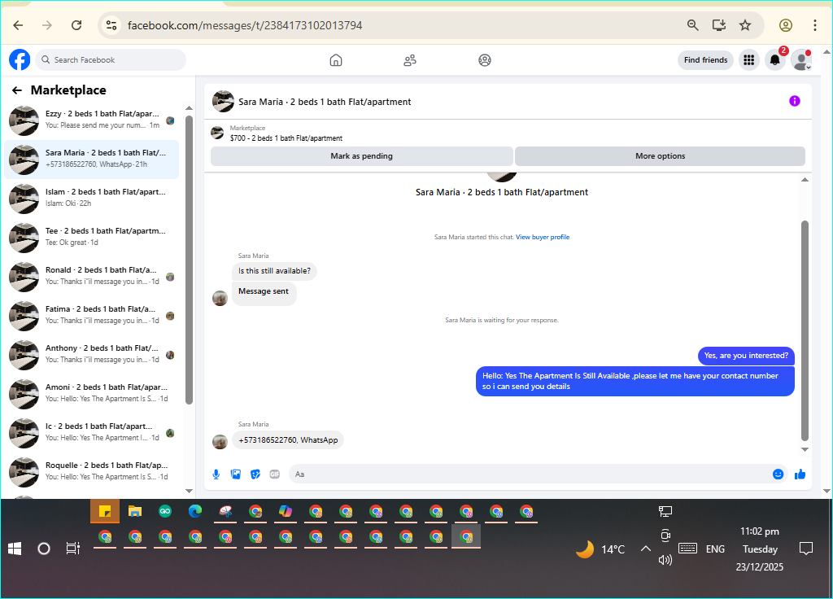
Task: Open the Islam conversation
Action: coord(93,199)
